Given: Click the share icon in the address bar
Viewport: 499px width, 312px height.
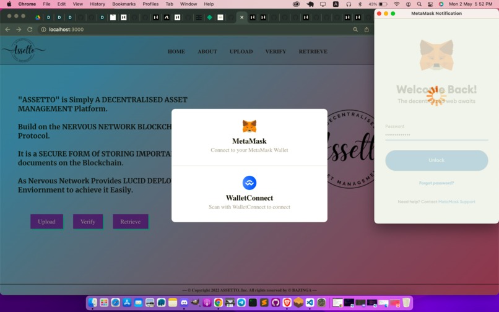Looking at the screenshot, I should click(367, 29).
